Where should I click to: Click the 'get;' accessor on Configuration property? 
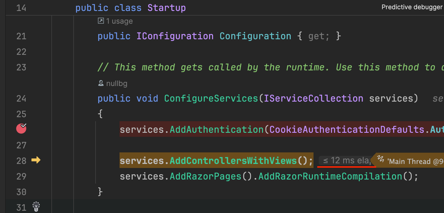(x=319, y=36)
